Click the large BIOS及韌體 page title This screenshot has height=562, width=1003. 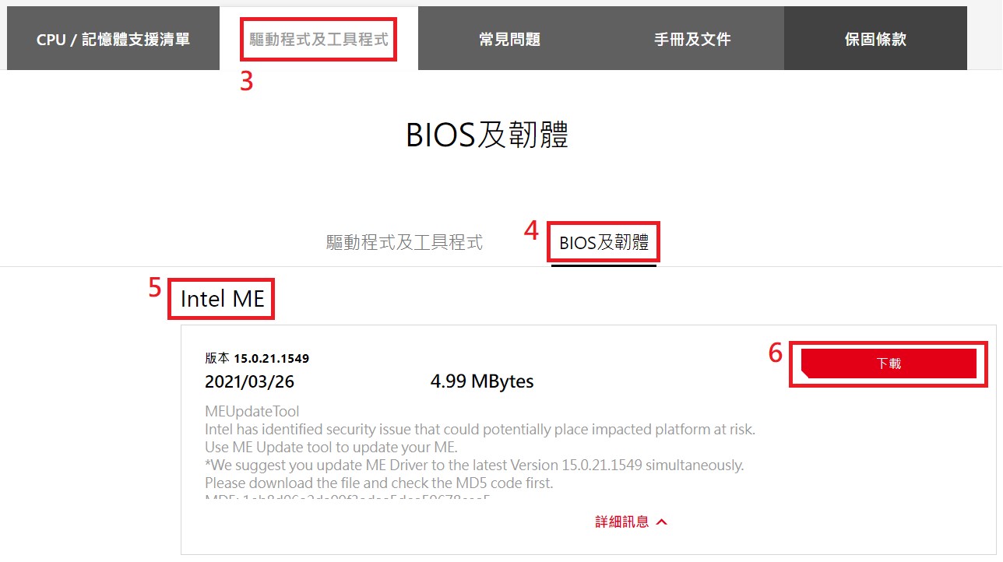[487, 135]
